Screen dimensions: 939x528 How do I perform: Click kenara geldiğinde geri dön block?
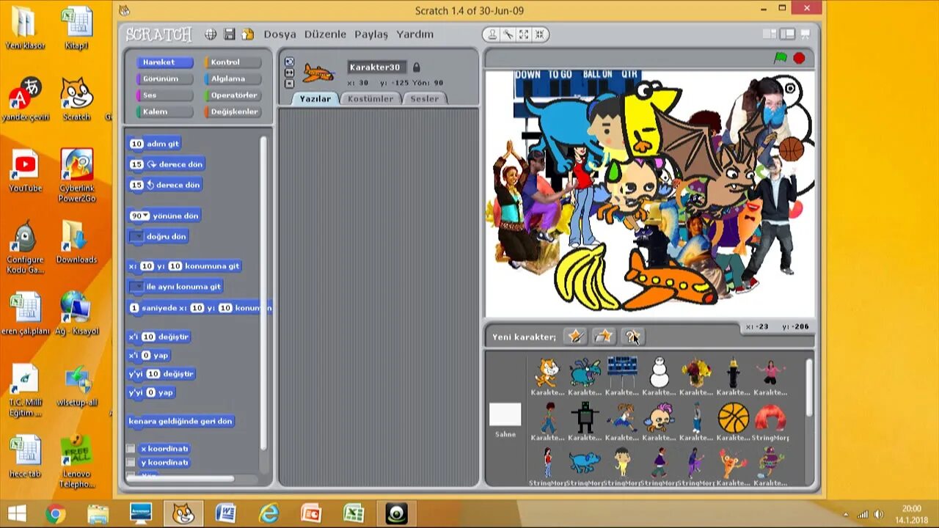(x=180, y=422)
